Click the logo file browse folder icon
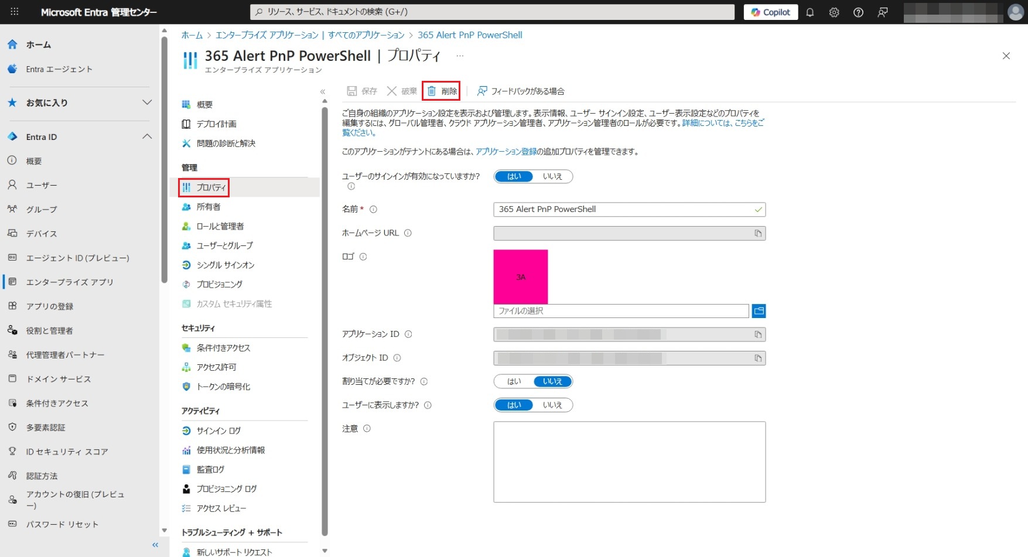The height and width of the screenshot is (557, 1028). 759,311
